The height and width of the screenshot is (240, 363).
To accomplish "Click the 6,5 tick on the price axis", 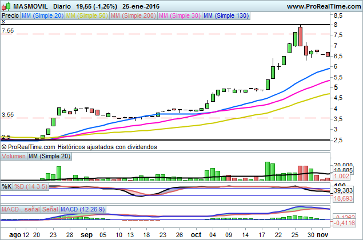I will coord(337,56).
